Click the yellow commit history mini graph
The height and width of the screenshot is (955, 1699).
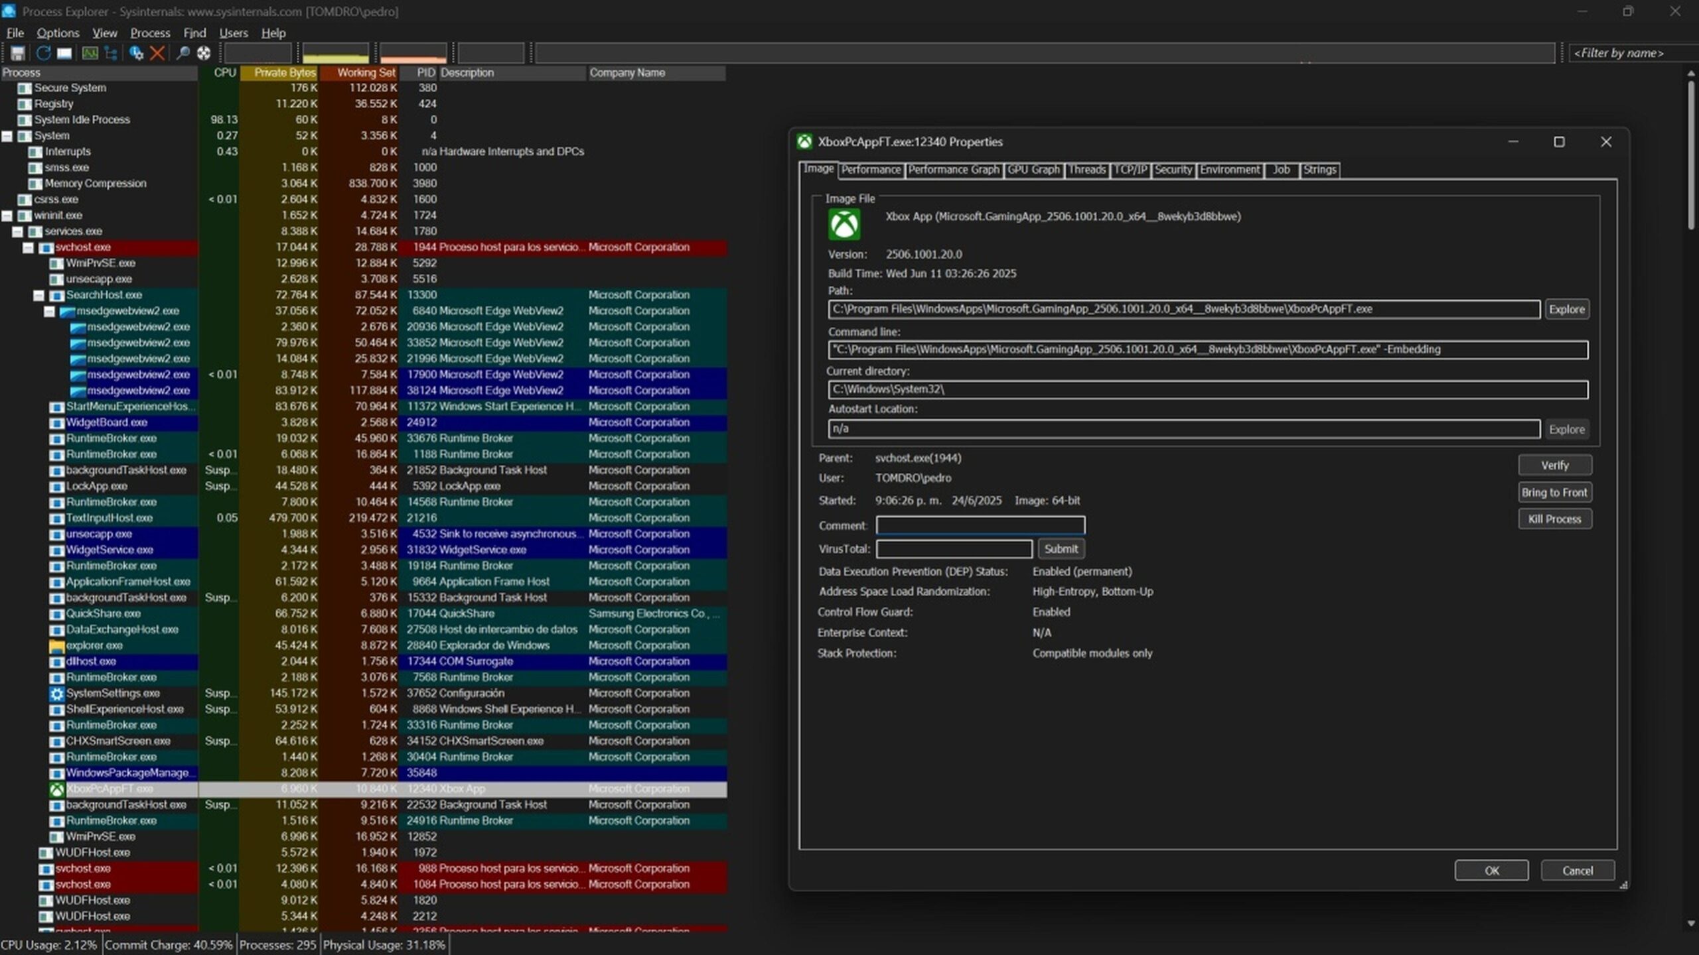[335, 53]
